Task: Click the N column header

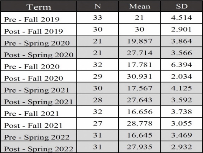Action: (98, 6)
